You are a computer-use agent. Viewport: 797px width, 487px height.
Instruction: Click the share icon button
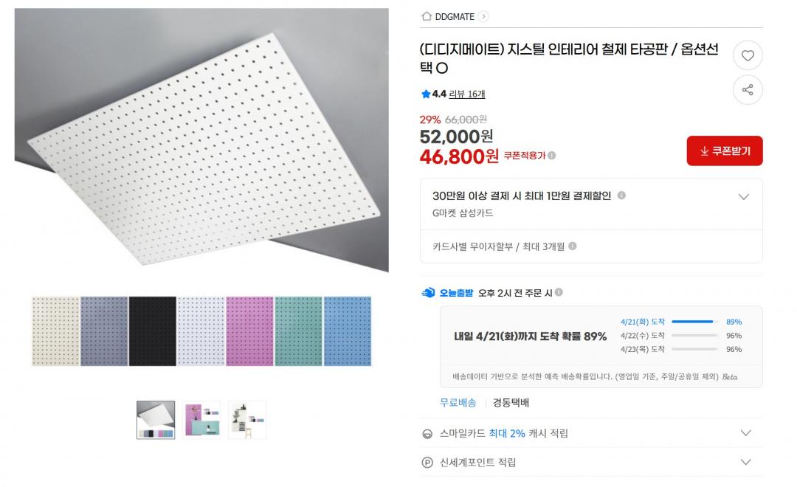[x=748, y=90]
